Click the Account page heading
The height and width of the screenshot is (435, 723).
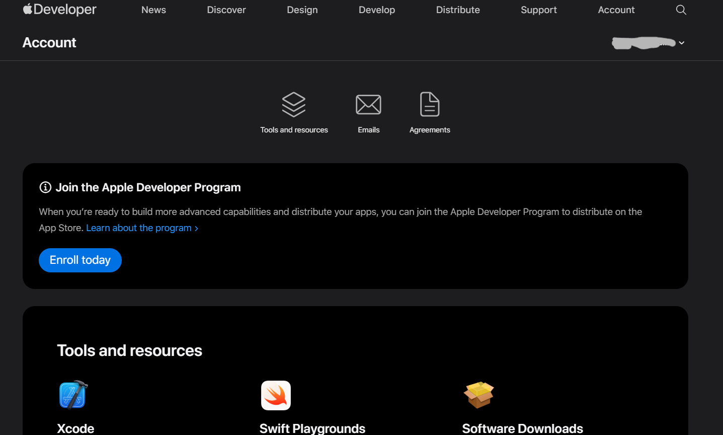pyautogui.click(x=49, y=43)
